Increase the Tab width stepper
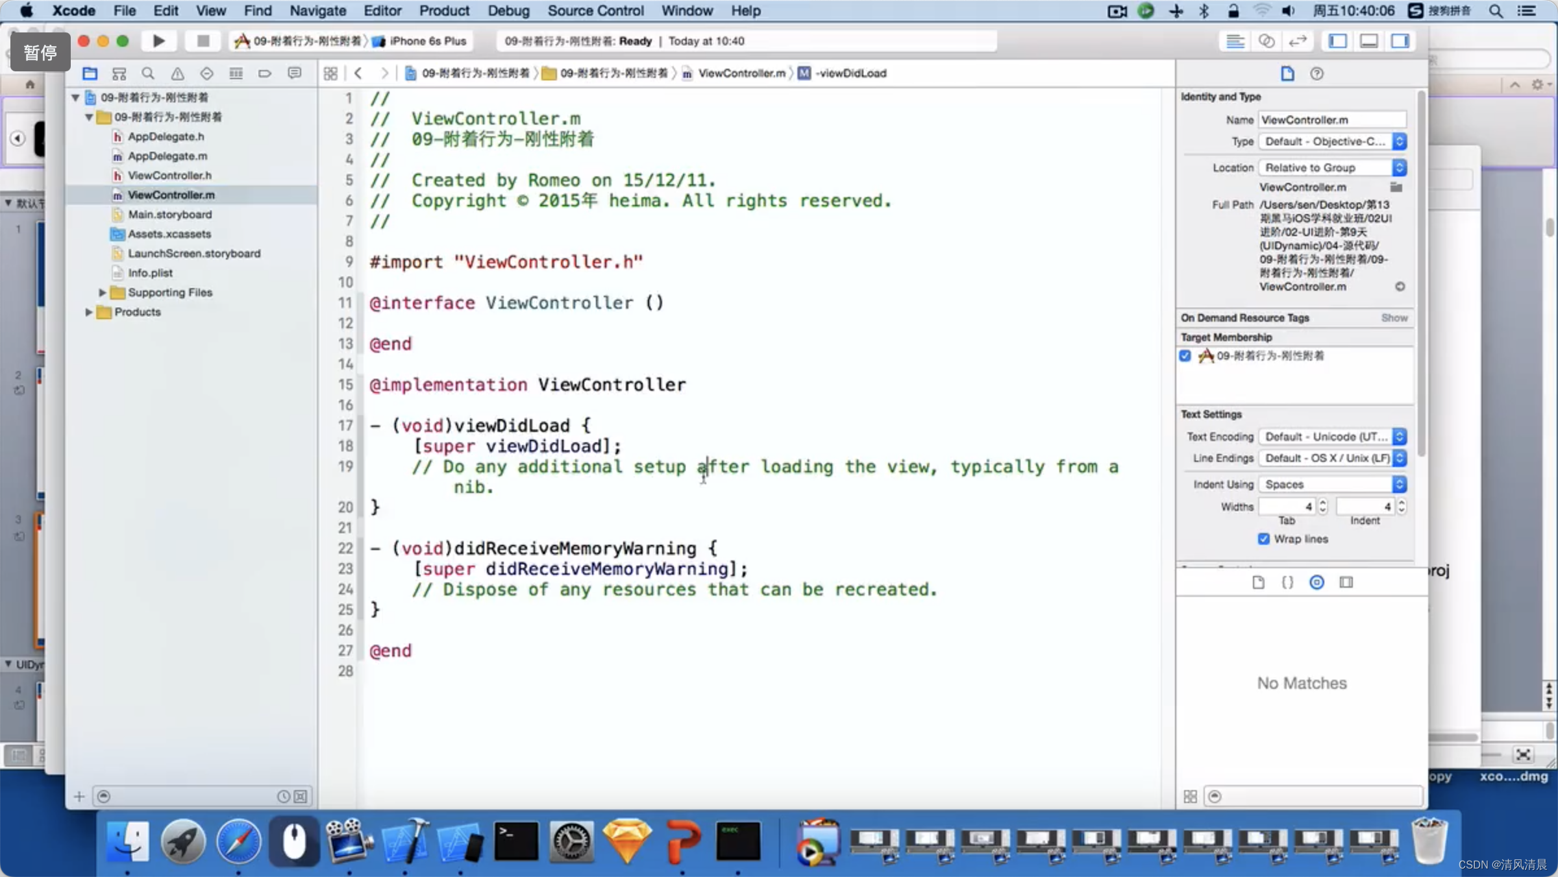The image size is (1558, 877). coord(1323,503)
